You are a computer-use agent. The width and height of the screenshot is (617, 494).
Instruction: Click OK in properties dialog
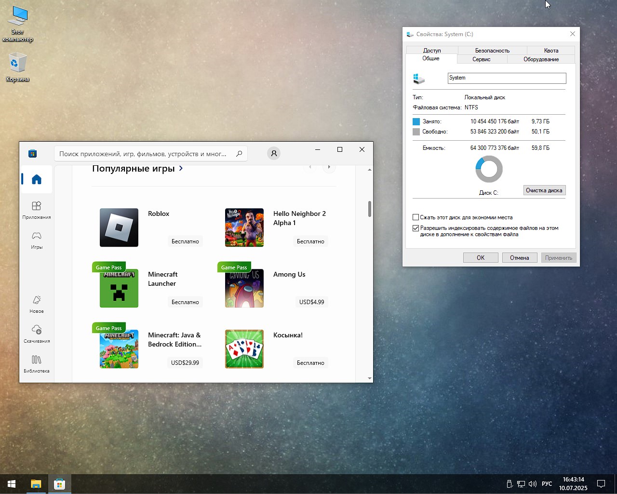(x=481, y=258)
